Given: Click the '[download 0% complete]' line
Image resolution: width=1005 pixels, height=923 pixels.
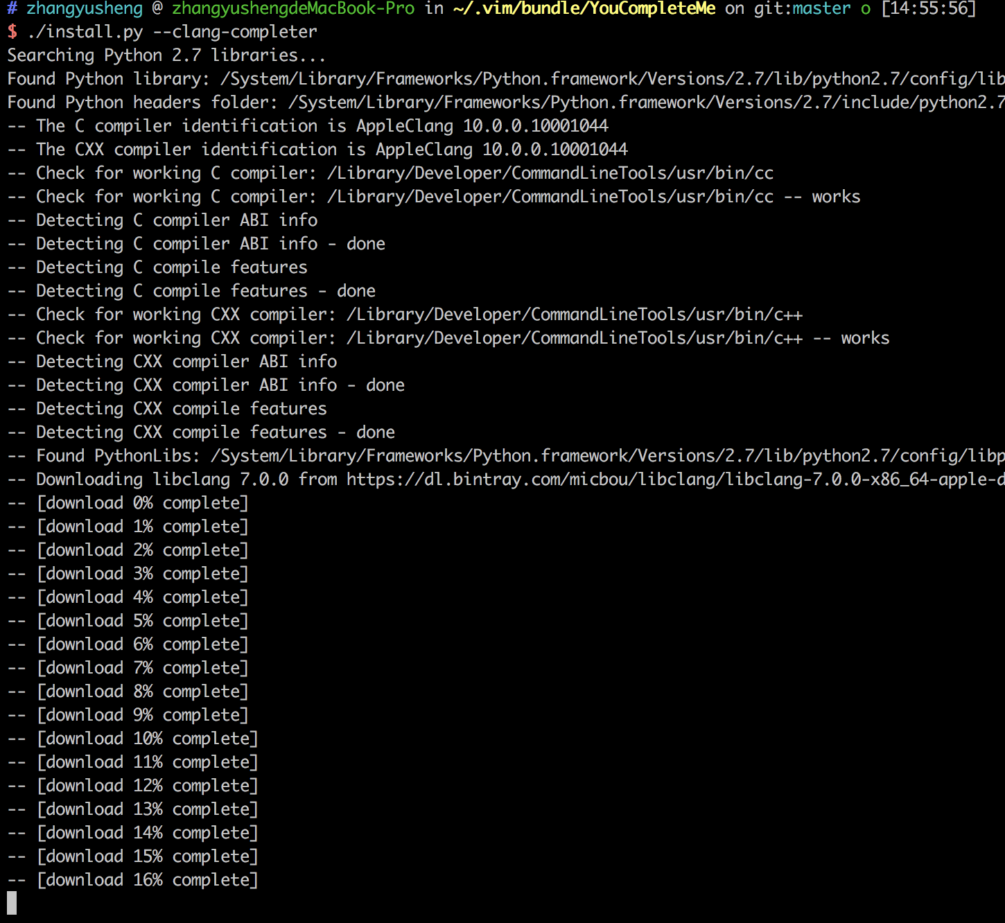Looking at the screenshot, I should tap(128, 503).
